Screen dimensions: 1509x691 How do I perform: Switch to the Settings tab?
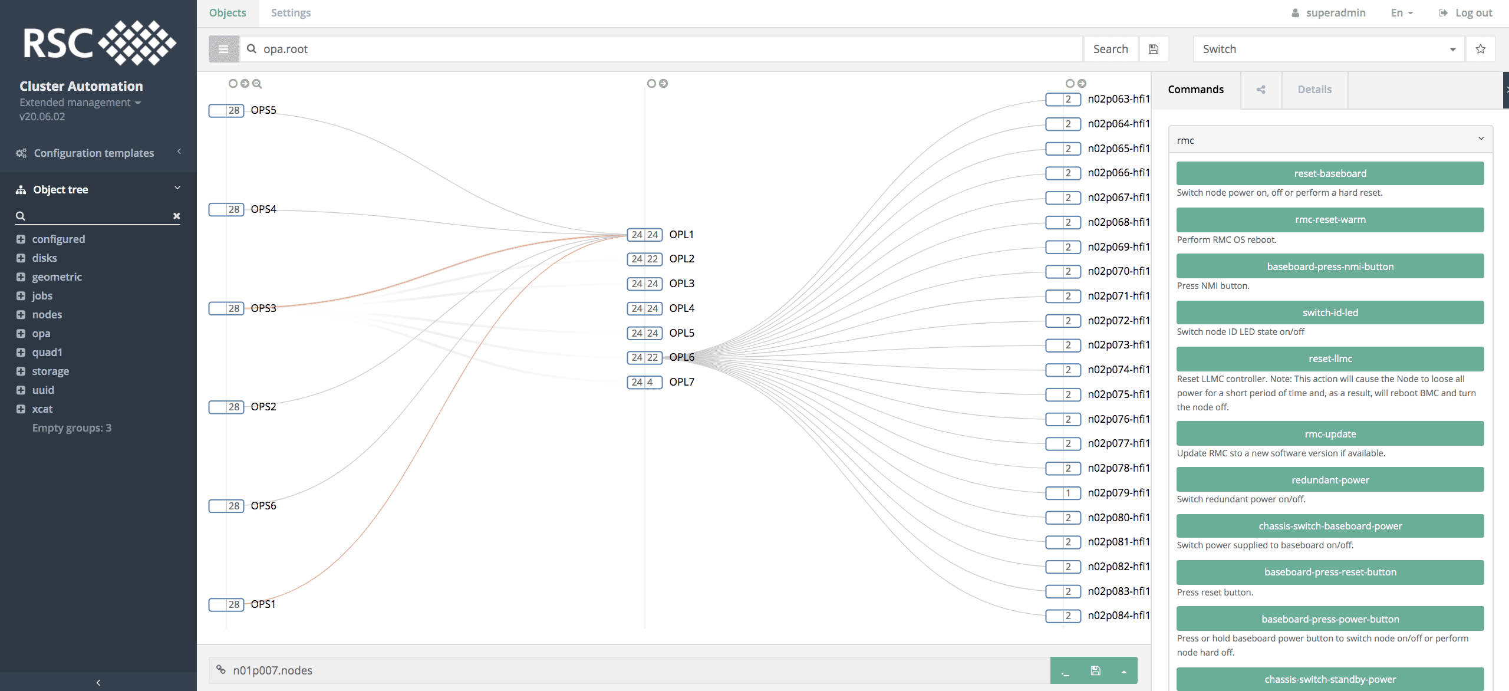291,13
